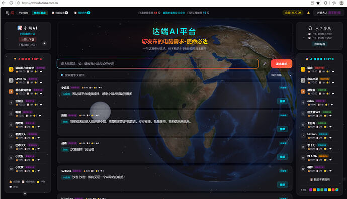Click 接单 button on 小皮丘's post
This screenshot has height=199, width=347.
[283, 102]
